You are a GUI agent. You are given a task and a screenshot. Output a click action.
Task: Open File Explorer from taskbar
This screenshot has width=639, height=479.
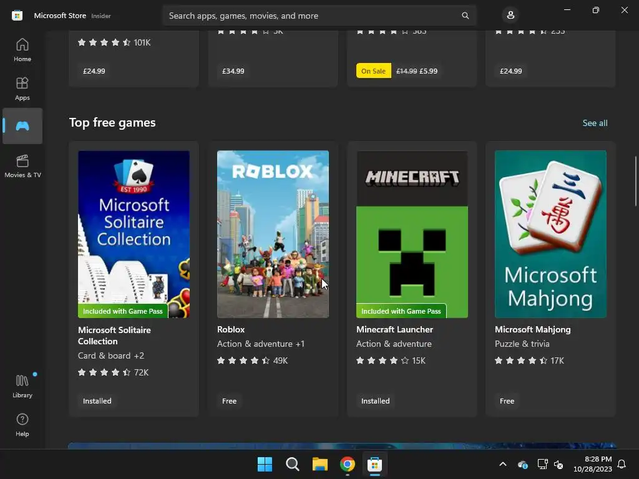(x=320, y=464)
